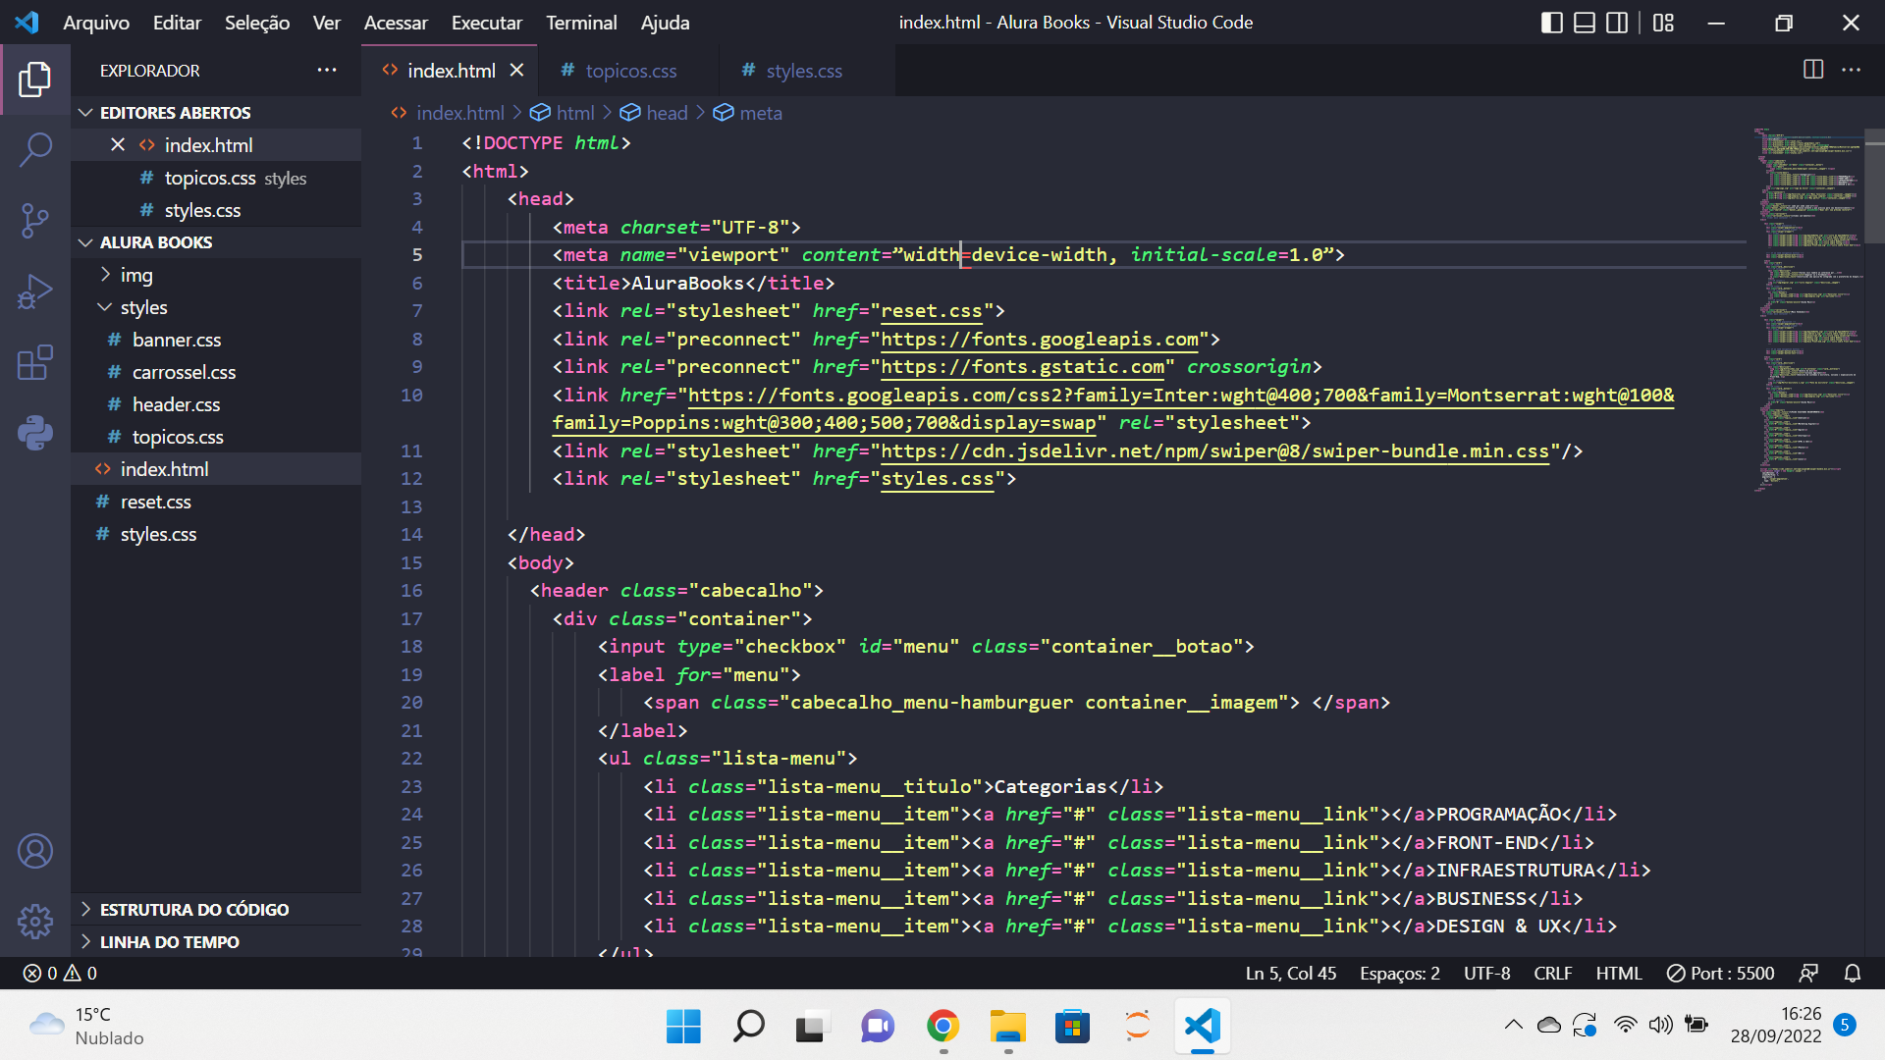
Task: Close index.html in open editors list
Action: coord(118,144)
